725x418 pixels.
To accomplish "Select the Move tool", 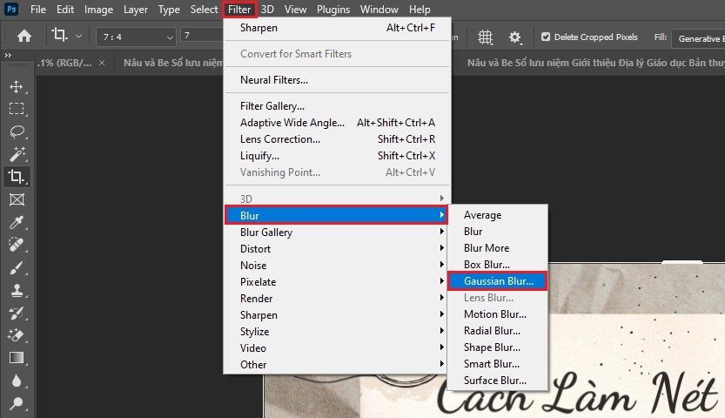I will pyautogui.click(x=17, y=87).
